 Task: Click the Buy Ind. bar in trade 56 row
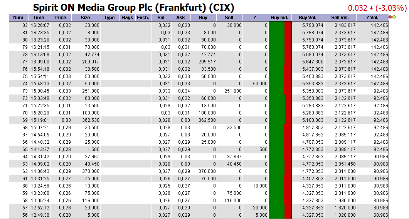279,215
